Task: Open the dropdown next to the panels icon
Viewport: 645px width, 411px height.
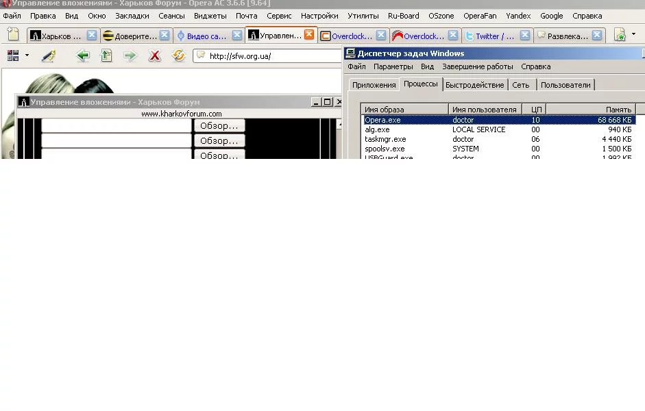Action: (x=27, y=53)
